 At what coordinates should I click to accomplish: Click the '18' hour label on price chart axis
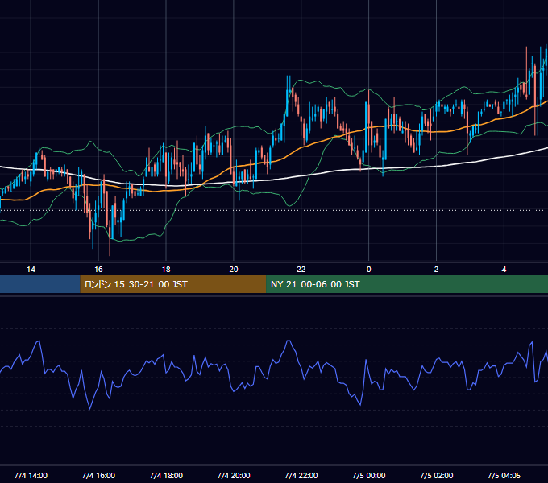point(166,270)
